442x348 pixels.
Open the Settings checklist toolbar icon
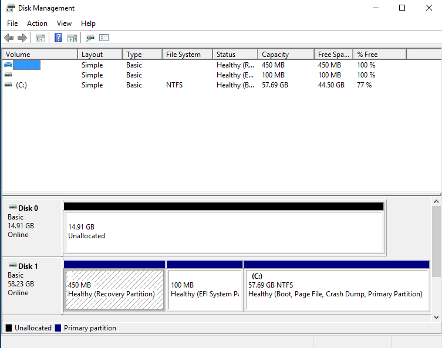pos(104,38)
